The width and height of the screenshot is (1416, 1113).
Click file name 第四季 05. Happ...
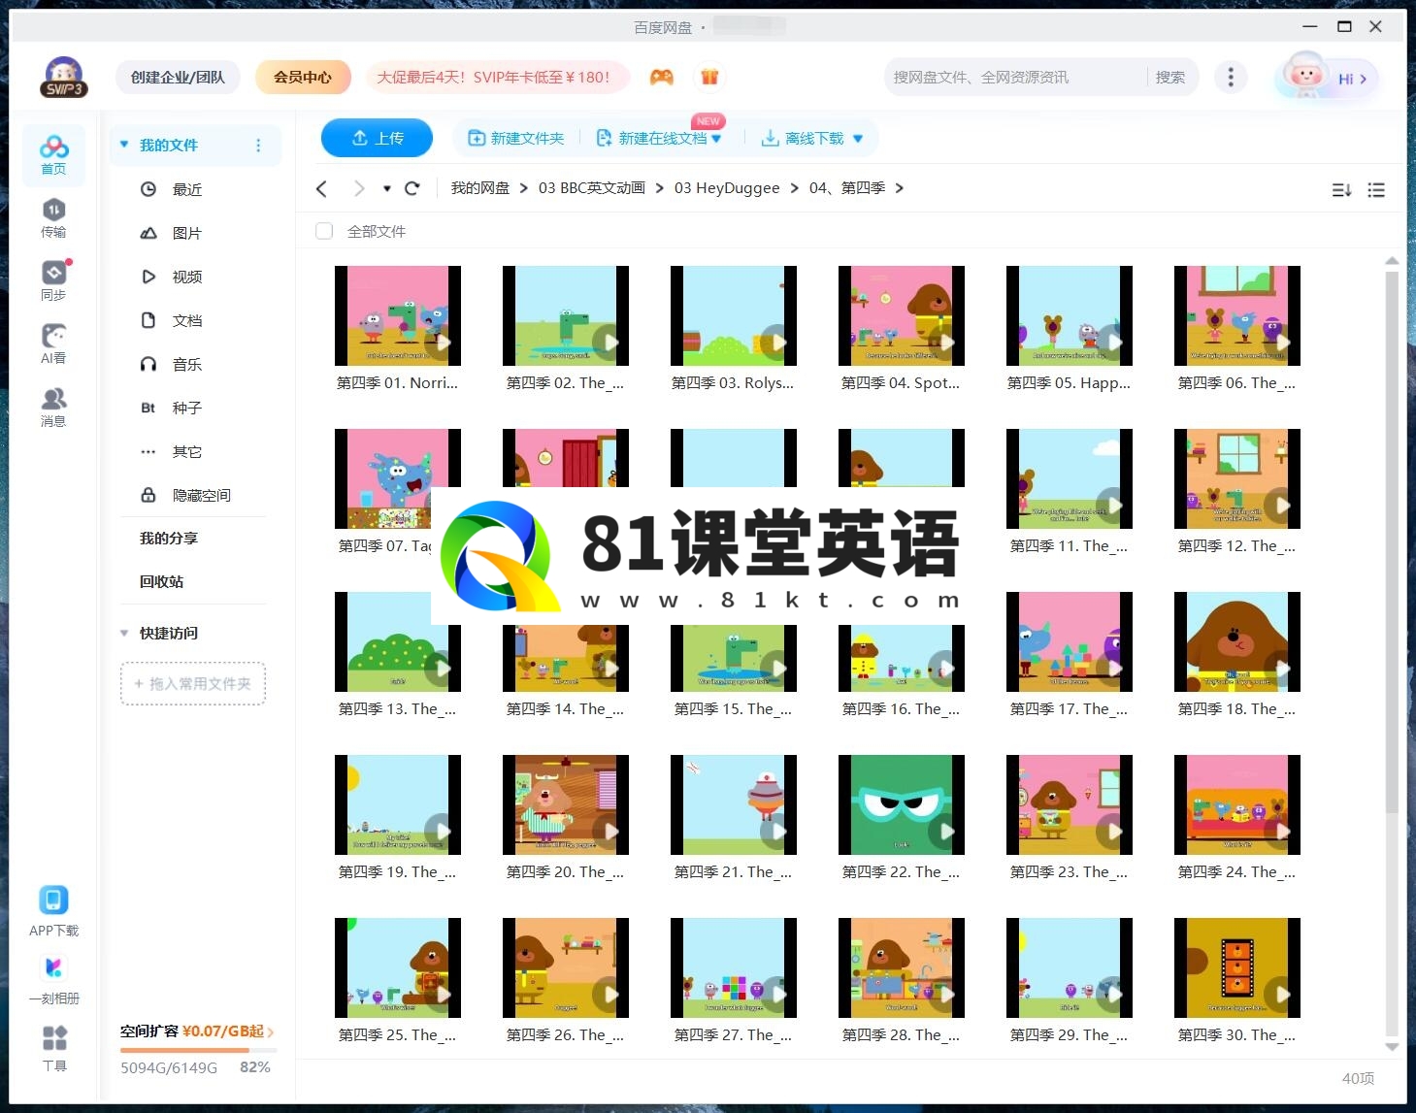[x=1069, y=383]
